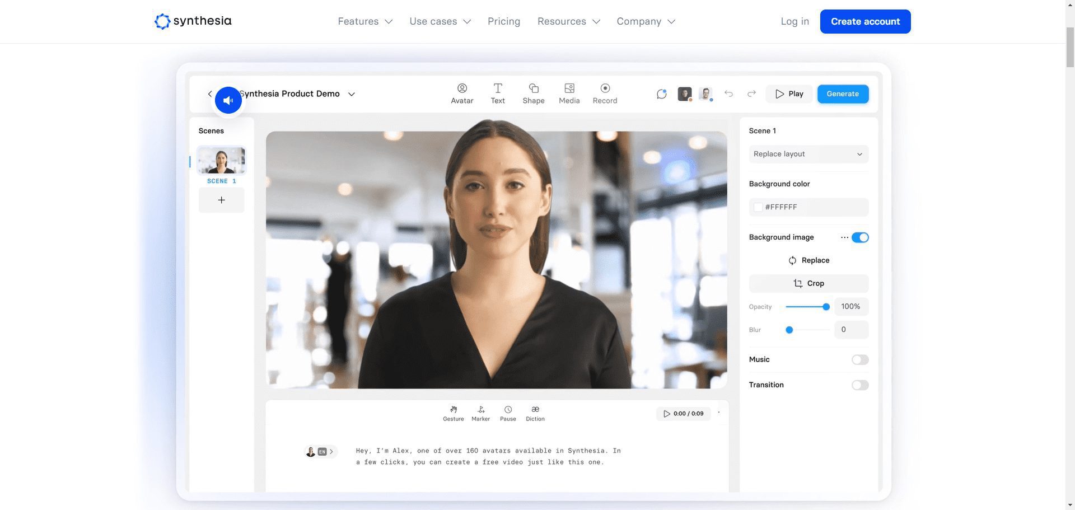
Task: Play script audio at 0:00 / 0:09
Action: 683,414
